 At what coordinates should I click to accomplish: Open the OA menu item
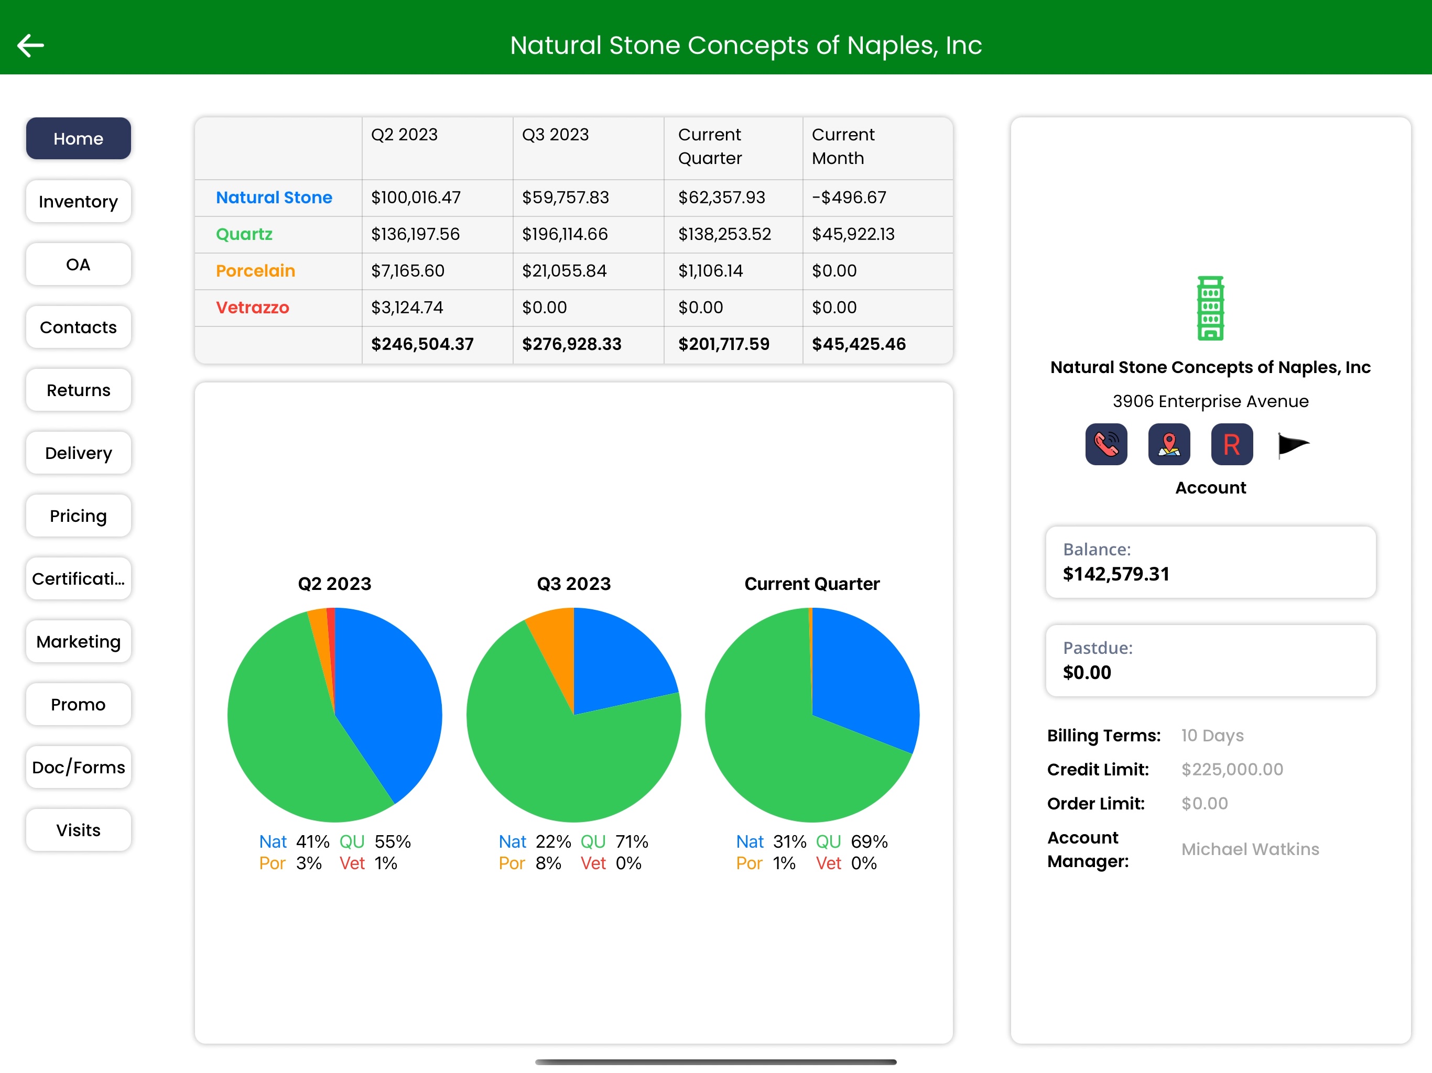[x=78, y=264]
